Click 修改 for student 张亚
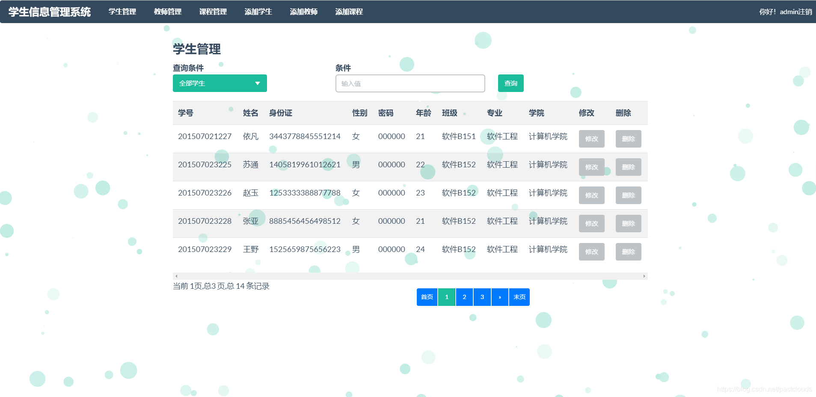Screen dimensions: 816x397 (x=592, y=223)
